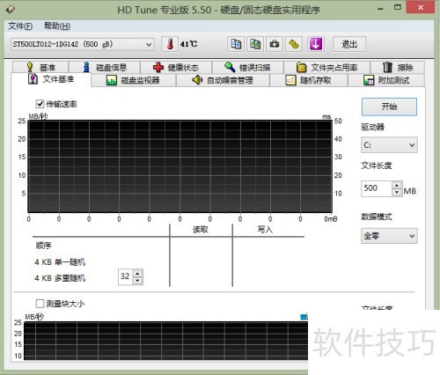The width and height of the screenshot is (440, 375).
Task: Click the 开始 start button
Action: (x=389, y=107)
